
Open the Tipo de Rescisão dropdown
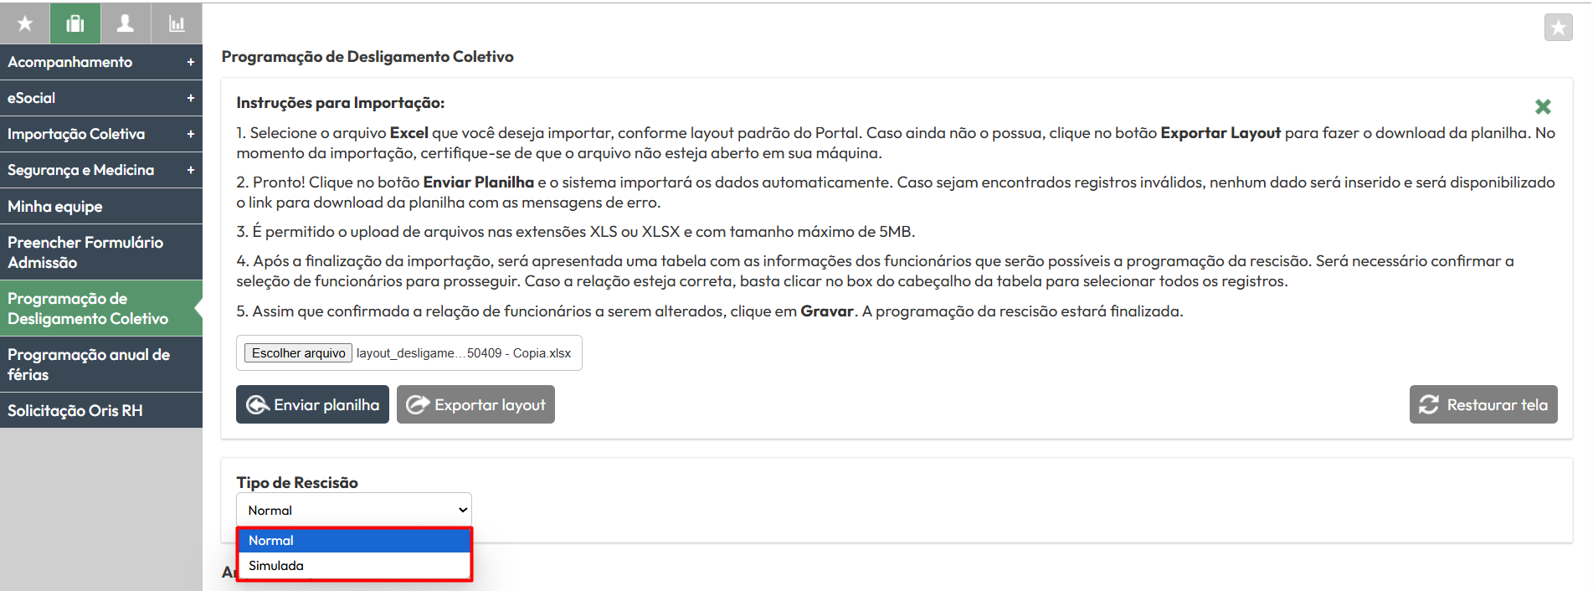[354, 510]
